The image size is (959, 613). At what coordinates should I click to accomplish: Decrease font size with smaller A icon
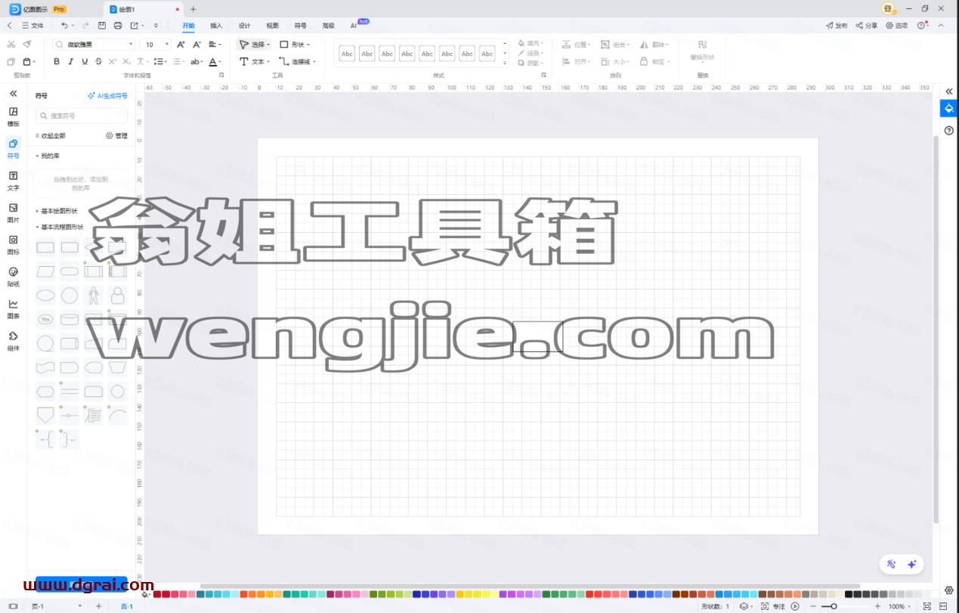(x=196, y=45)
